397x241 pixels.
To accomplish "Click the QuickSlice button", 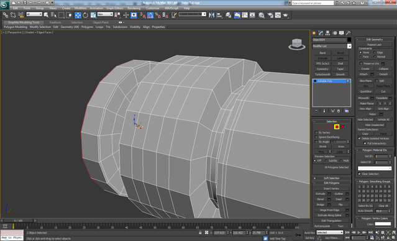I will tap(365, 91).
